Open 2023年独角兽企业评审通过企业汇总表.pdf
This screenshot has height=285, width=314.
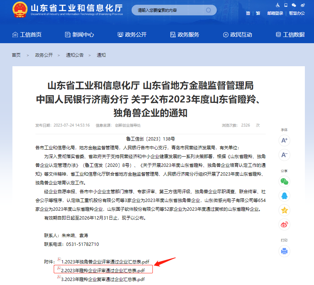click(105, 262)
